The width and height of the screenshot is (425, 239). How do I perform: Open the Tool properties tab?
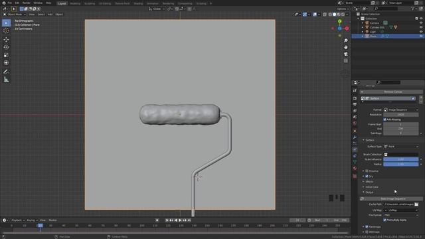coord(355,90)
